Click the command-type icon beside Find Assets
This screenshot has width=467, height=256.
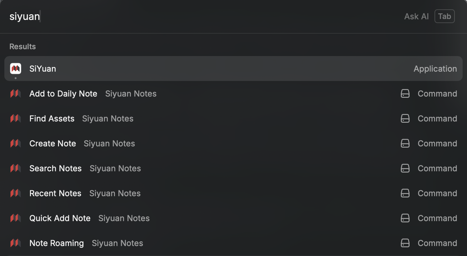[405, 118]
